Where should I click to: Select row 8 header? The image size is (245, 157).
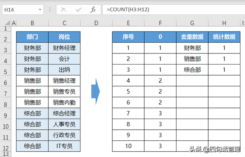coord(5,102)
